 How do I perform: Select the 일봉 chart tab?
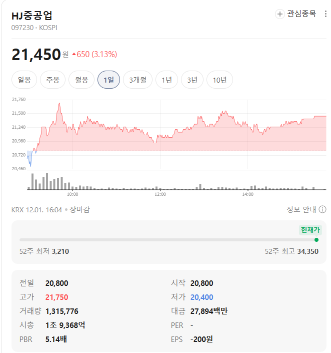24,80
